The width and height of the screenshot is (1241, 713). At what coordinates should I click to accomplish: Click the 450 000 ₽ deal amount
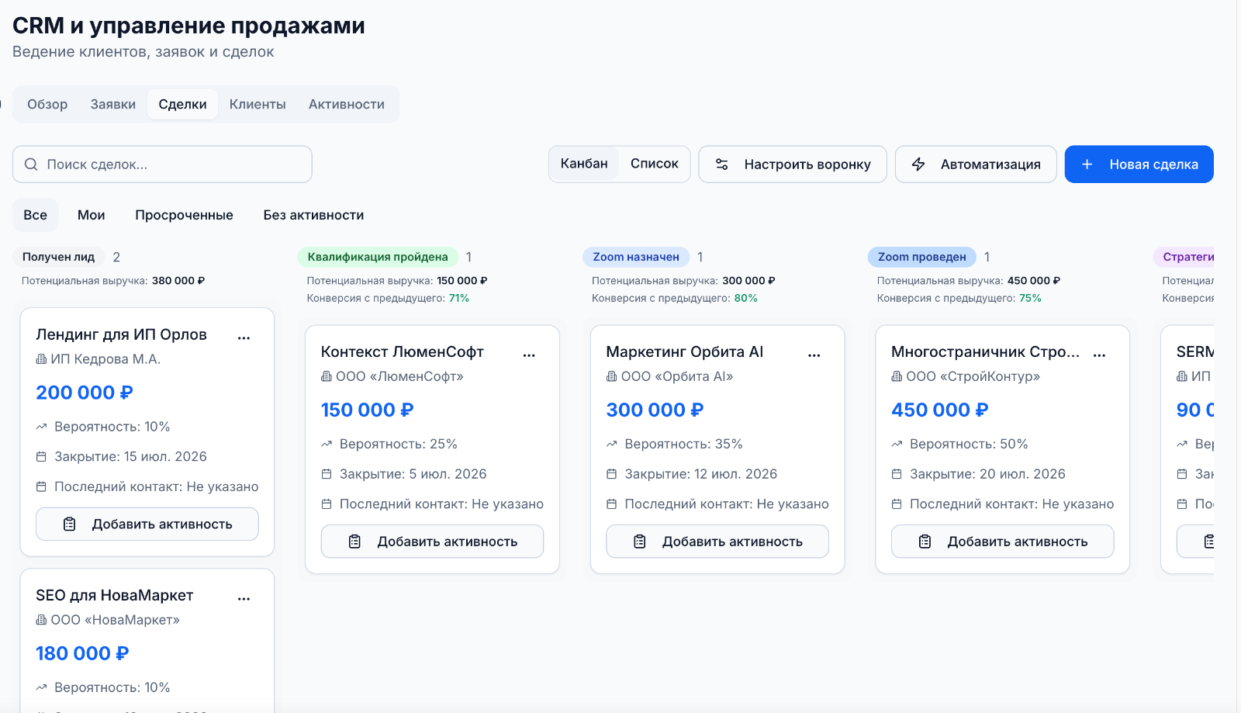coord(940,410)
